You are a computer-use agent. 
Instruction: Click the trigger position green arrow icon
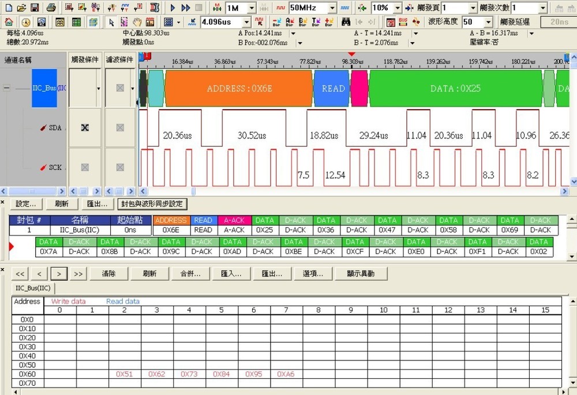click(362, 7)
